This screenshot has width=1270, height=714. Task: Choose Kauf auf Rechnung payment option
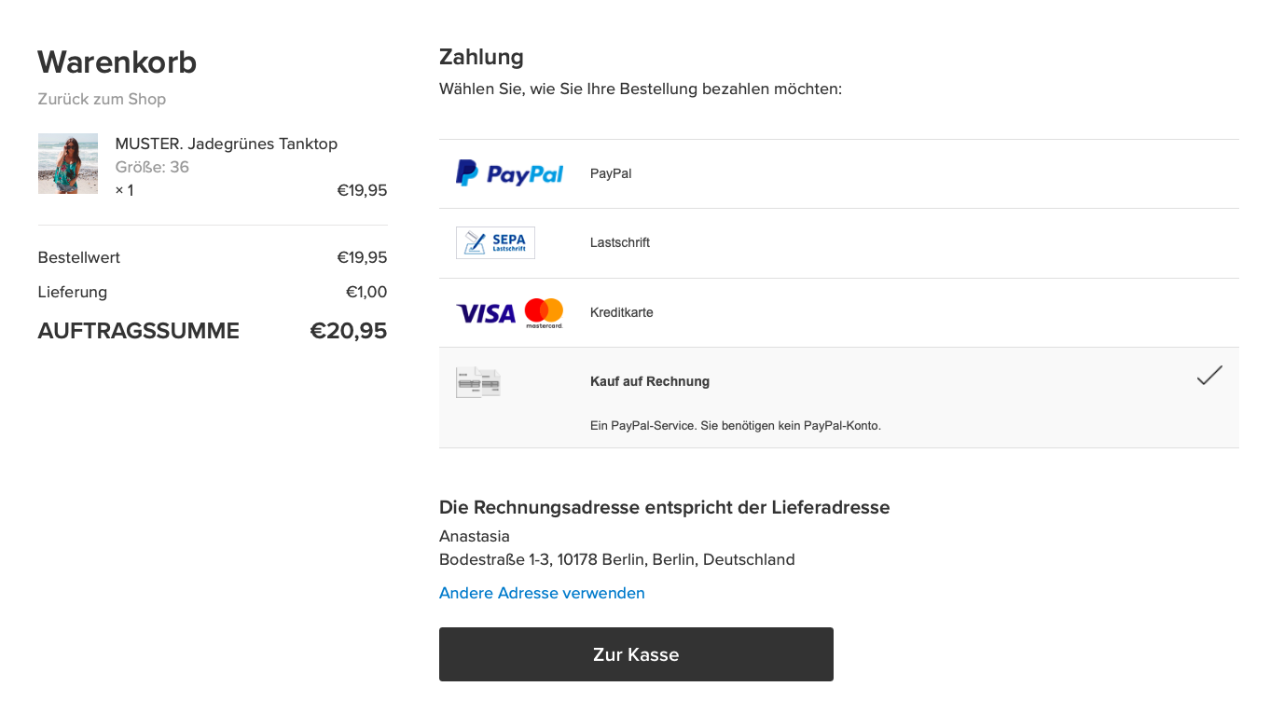(649, 381)
